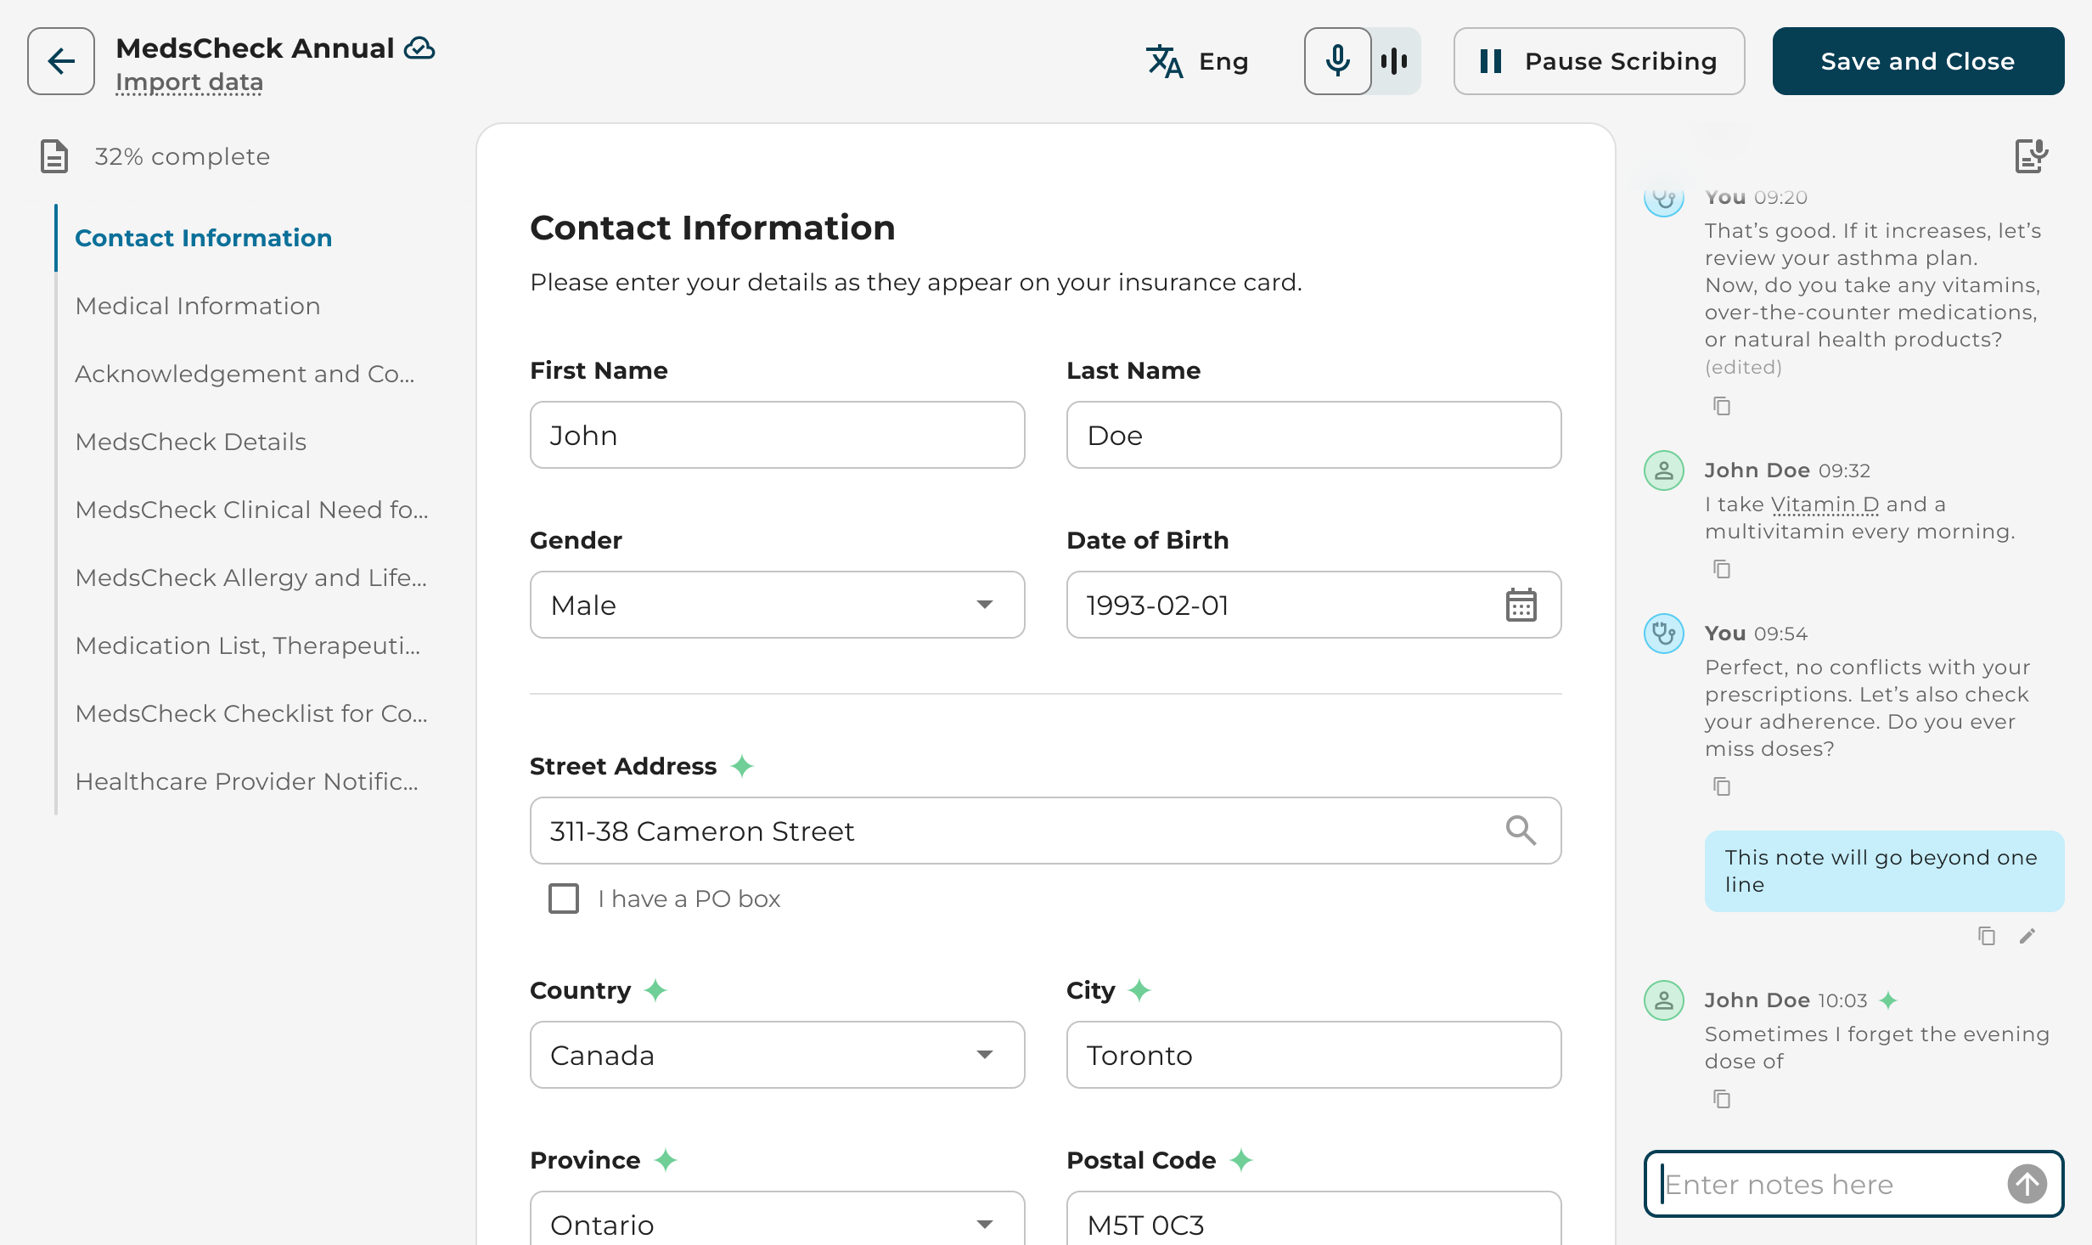2092x1245 pixels.
Task: Open the Medical Information section
Action: pos(198,306)
